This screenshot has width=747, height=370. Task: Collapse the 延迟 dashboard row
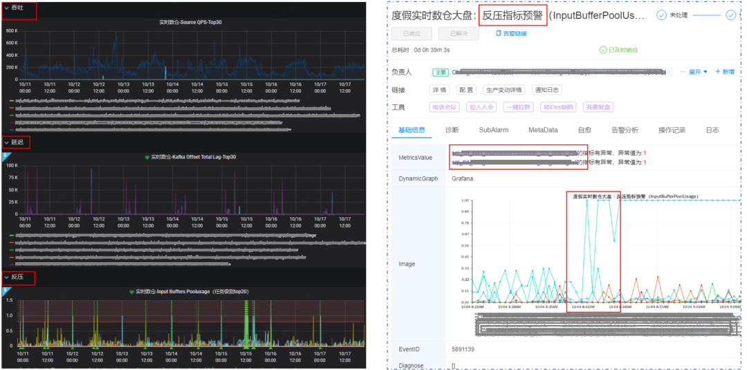(7, 142)
